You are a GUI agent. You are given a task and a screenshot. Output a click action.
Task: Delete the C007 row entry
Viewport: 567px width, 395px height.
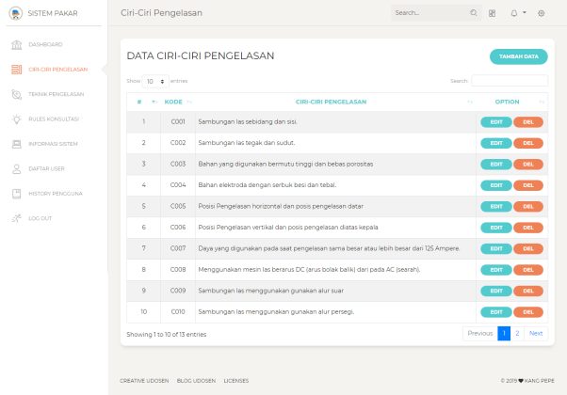[528, 248]
